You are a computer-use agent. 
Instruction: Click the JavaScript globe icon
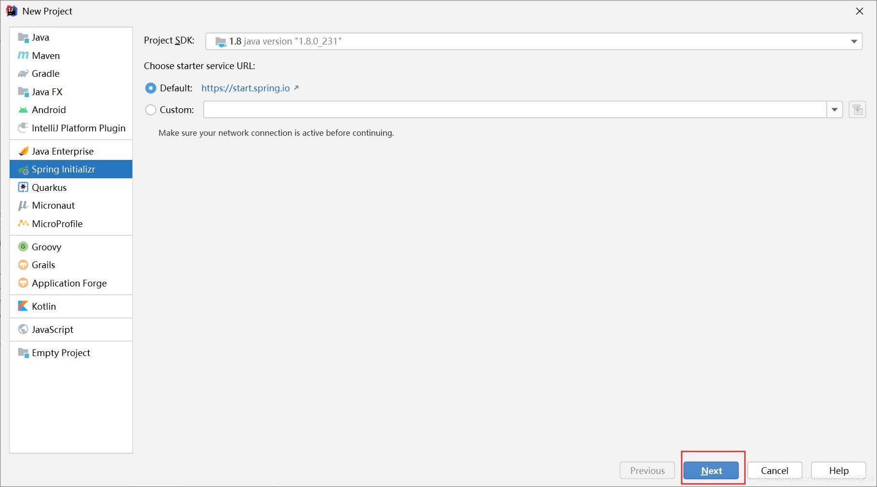tap(23, 329)
